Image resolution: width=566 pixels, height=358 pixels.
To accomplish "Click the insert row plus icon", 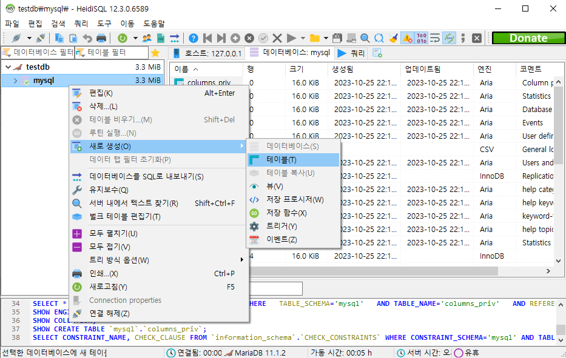I will [235, 38].
